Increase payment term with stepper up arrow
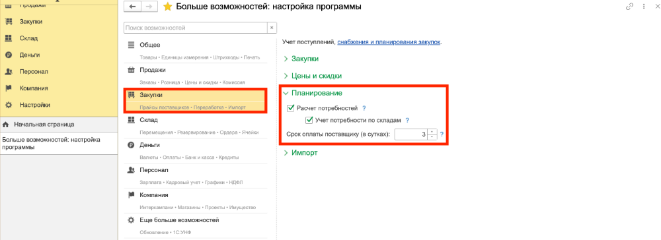This screenshot has height=240, width=661. [x=432, y=132]
